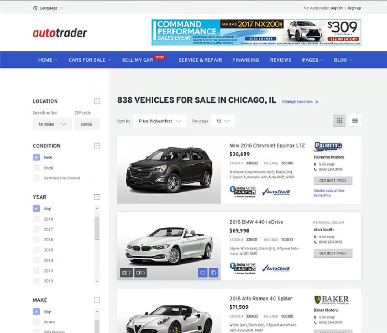The image size is (387, 333).
Task: Click the ZIP code field
Action: click(x=87, y=124)
